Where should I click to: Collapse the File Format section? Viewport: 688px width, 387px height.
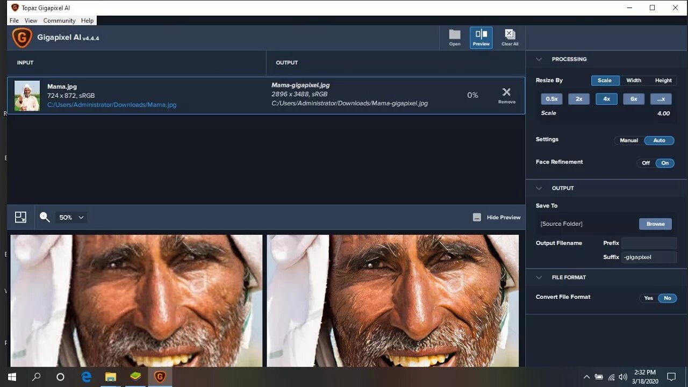click(539, 277)
